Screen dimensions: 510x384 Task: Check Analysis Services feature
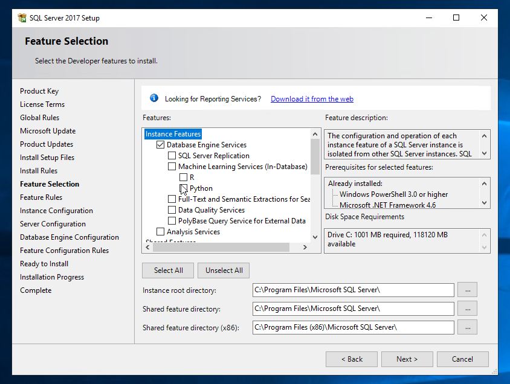coord(160,232)
